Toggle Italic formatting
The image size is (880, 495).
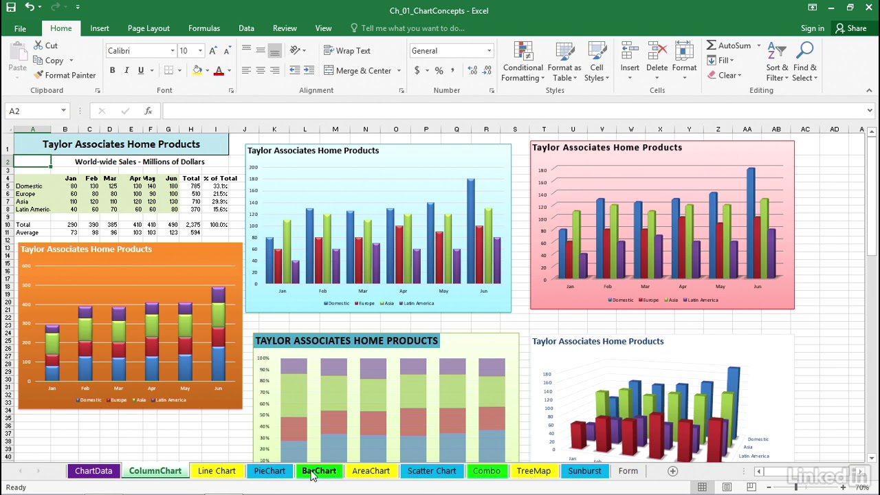click(126, 70)
